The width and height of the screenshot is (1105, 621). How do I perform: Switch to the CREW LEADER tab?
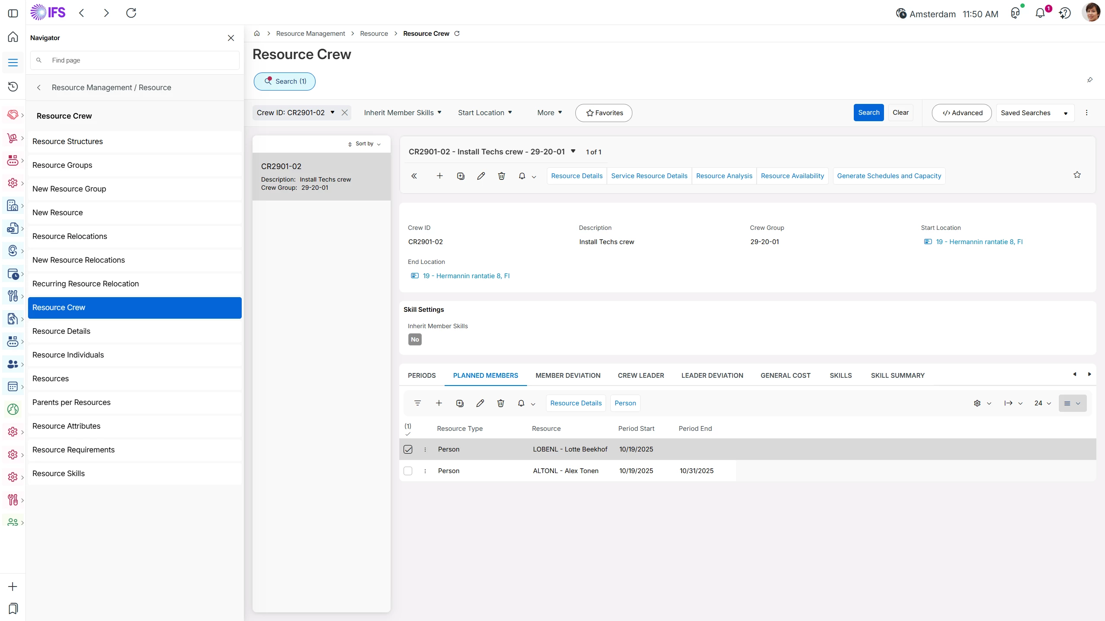(x=641, y=376)
